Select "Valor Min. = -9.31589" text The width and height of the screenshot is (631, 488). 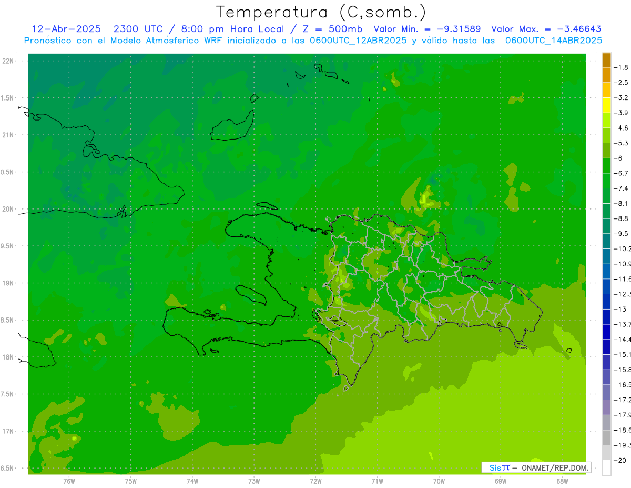[x=427, y=29]
